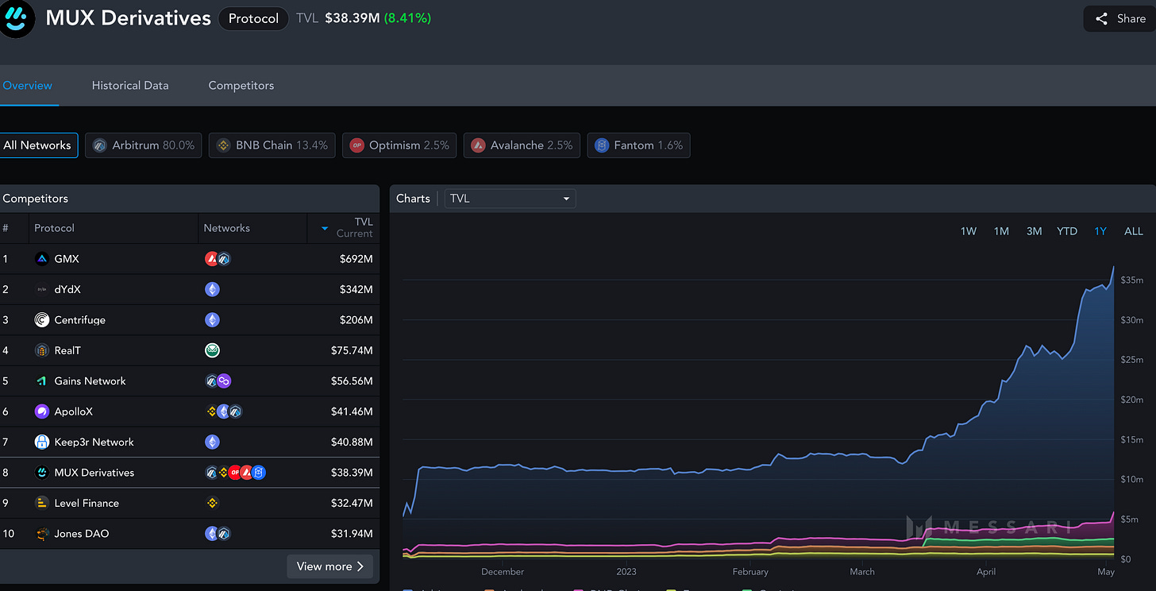The height and width of the screenshot is (591, 1156).
Task: Click the RealT protocol logo icon
Action: coord(42,350)
